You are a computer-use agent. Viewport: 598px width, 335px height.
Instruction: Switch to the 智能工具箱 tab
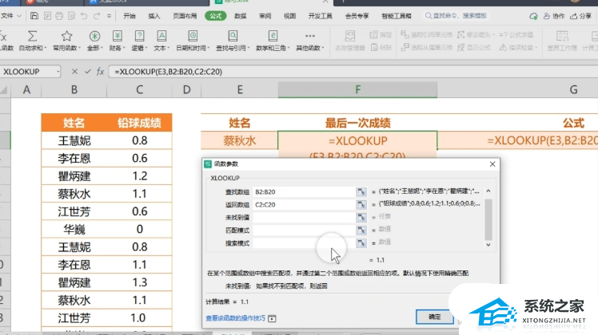tap(397, 16)
